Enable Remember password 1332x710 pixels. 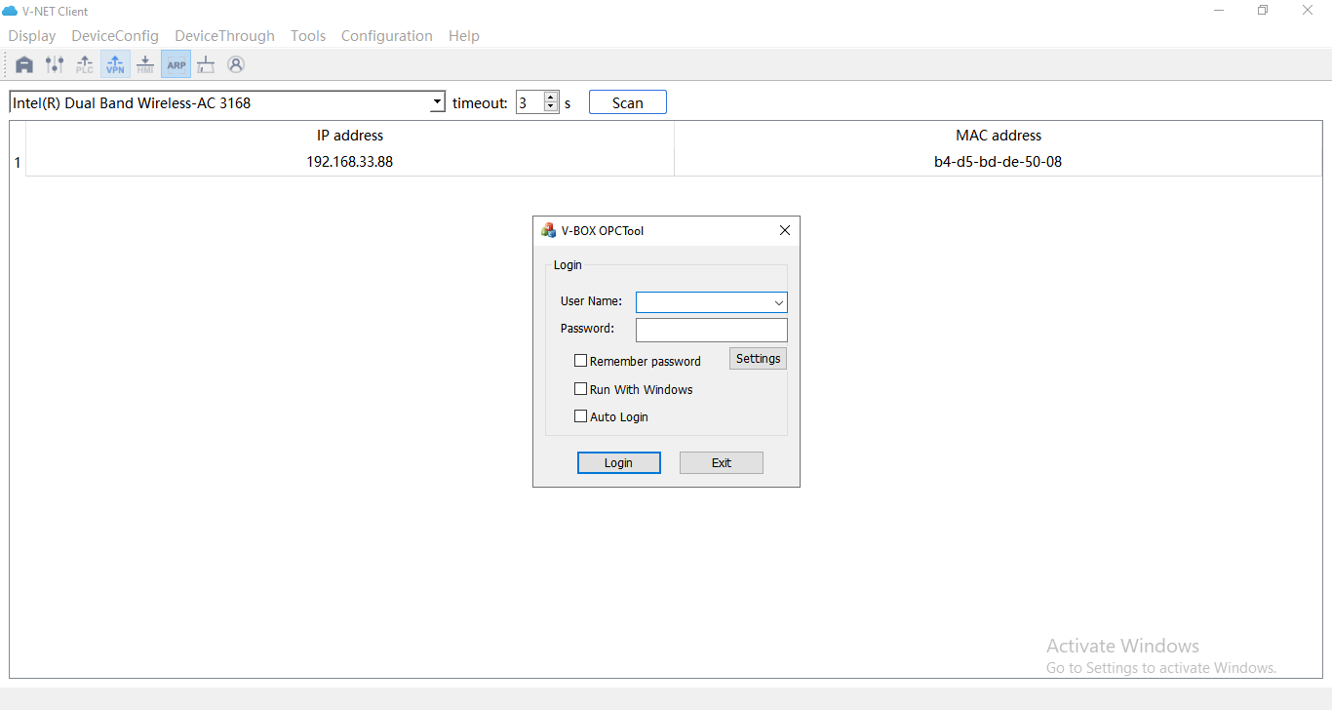coord(580,360)
